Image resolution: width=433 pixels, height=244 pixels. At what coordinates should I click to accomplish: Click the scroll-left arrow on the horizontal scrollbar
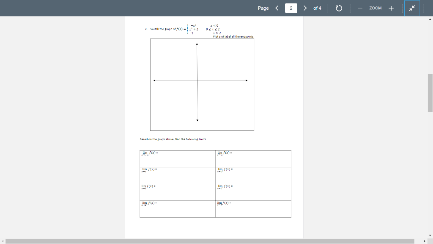[2, 241]
